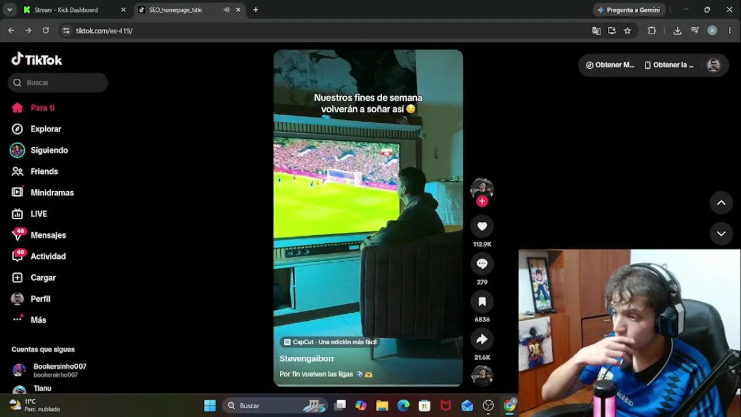Viewport: 741px width, 417px height.
Task: Close the Stream - Kick Dashboard tab
Action: 123,10
